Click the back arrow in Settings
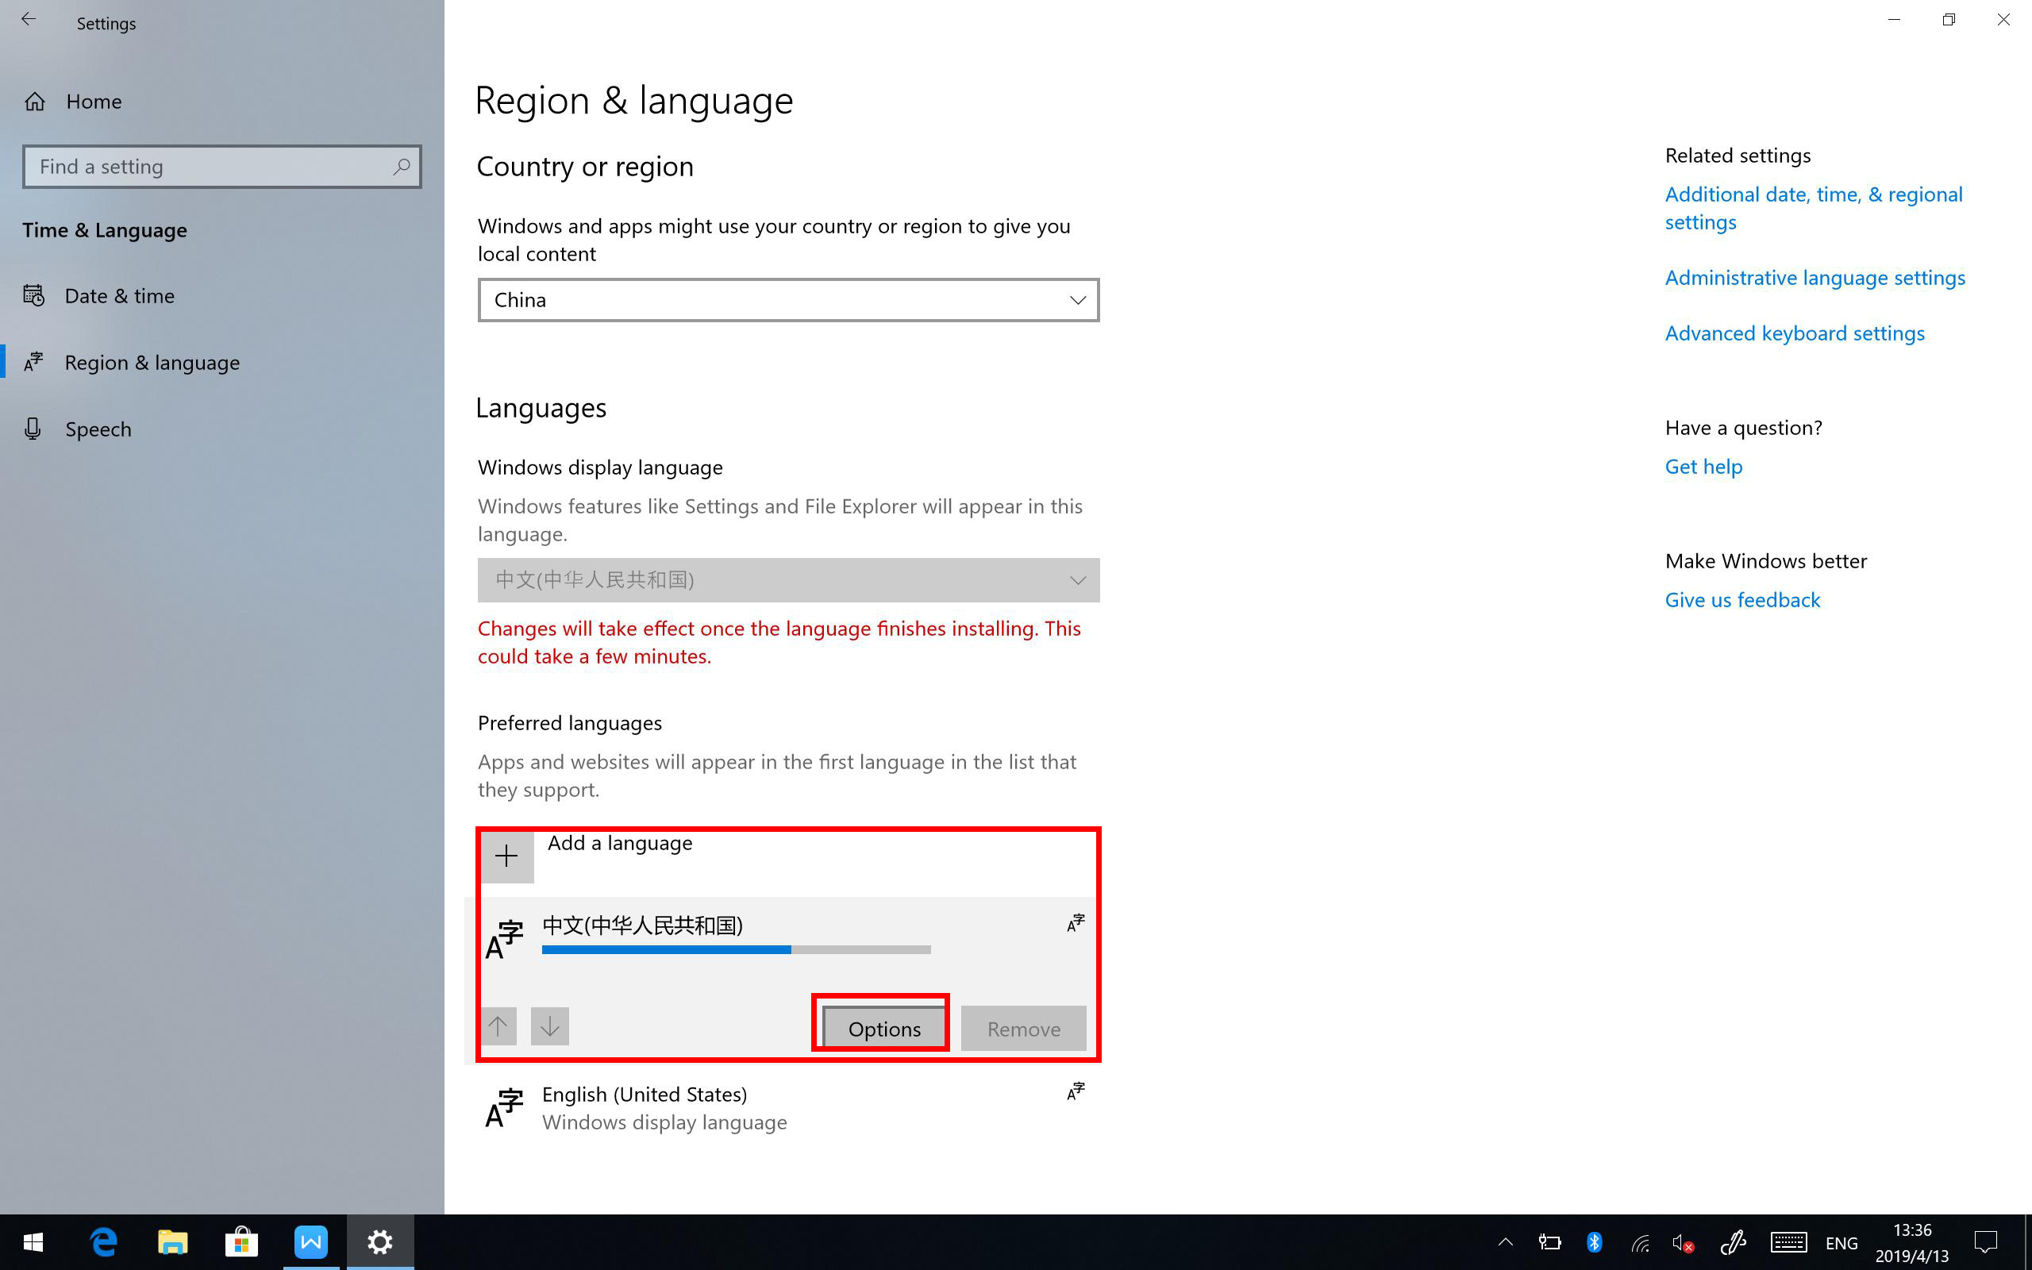Screen dimensions: 2032x1270 pos(29,20)
